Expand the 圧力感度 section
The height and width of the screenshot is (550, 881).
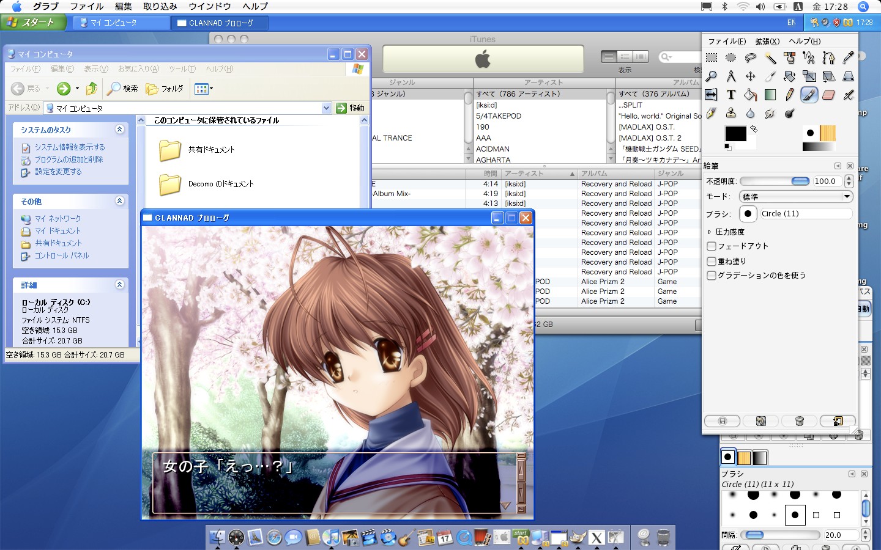[x=710, y=232]
